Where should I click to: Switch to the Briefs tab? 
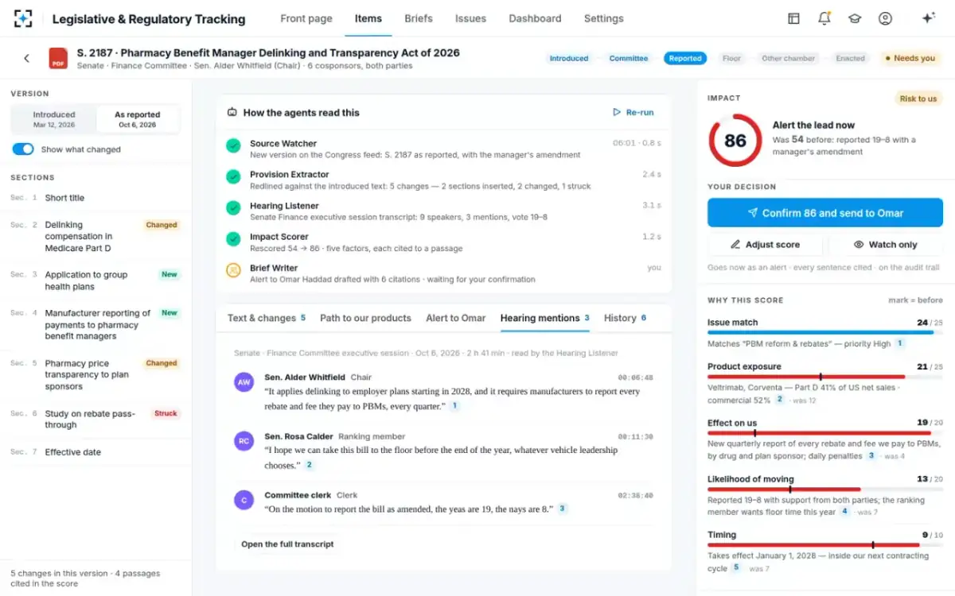click(x=419, y=18)
